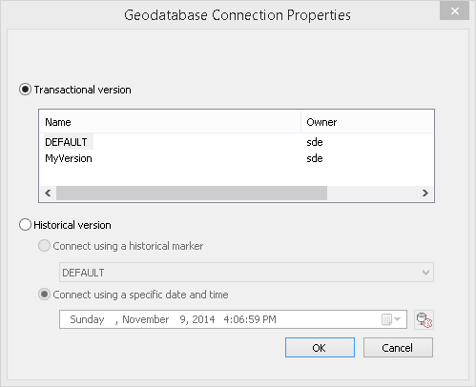
Task: Choose Connect using a specific date and time
Action: tap(44, 295)
